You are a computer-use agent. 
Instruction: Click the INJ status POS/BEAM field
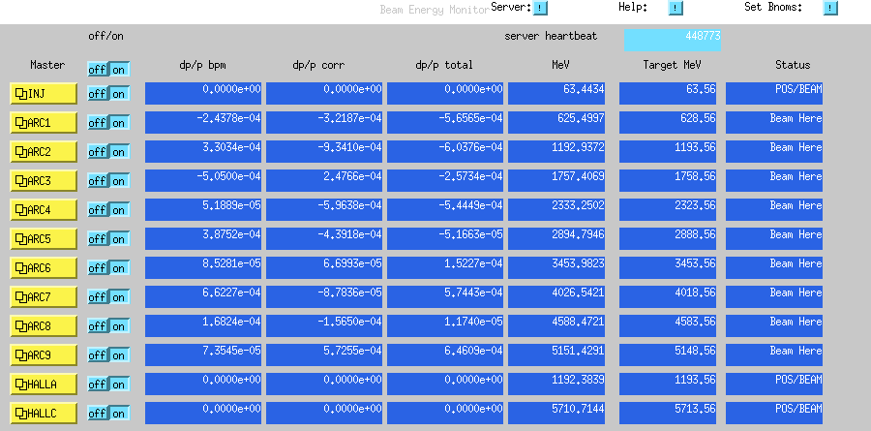click(x=774, y=93)
